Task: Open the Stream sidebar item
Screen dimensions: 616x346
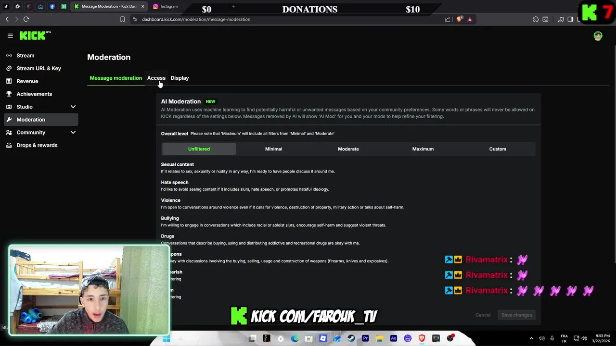Action: pyautogui.click(x=40, y=55)
